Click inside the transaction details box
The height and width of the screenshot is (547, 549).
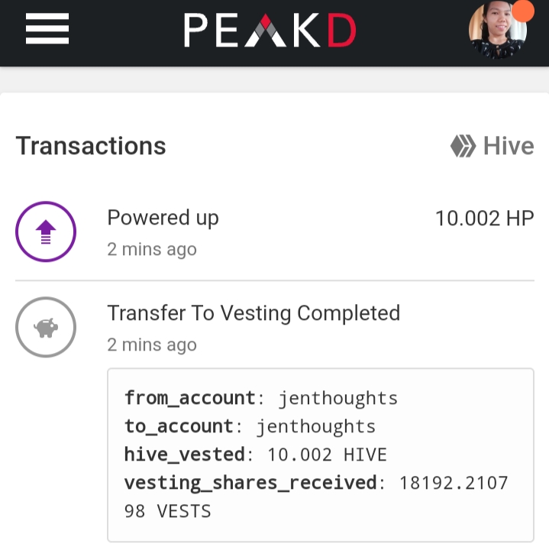[321, 455]
